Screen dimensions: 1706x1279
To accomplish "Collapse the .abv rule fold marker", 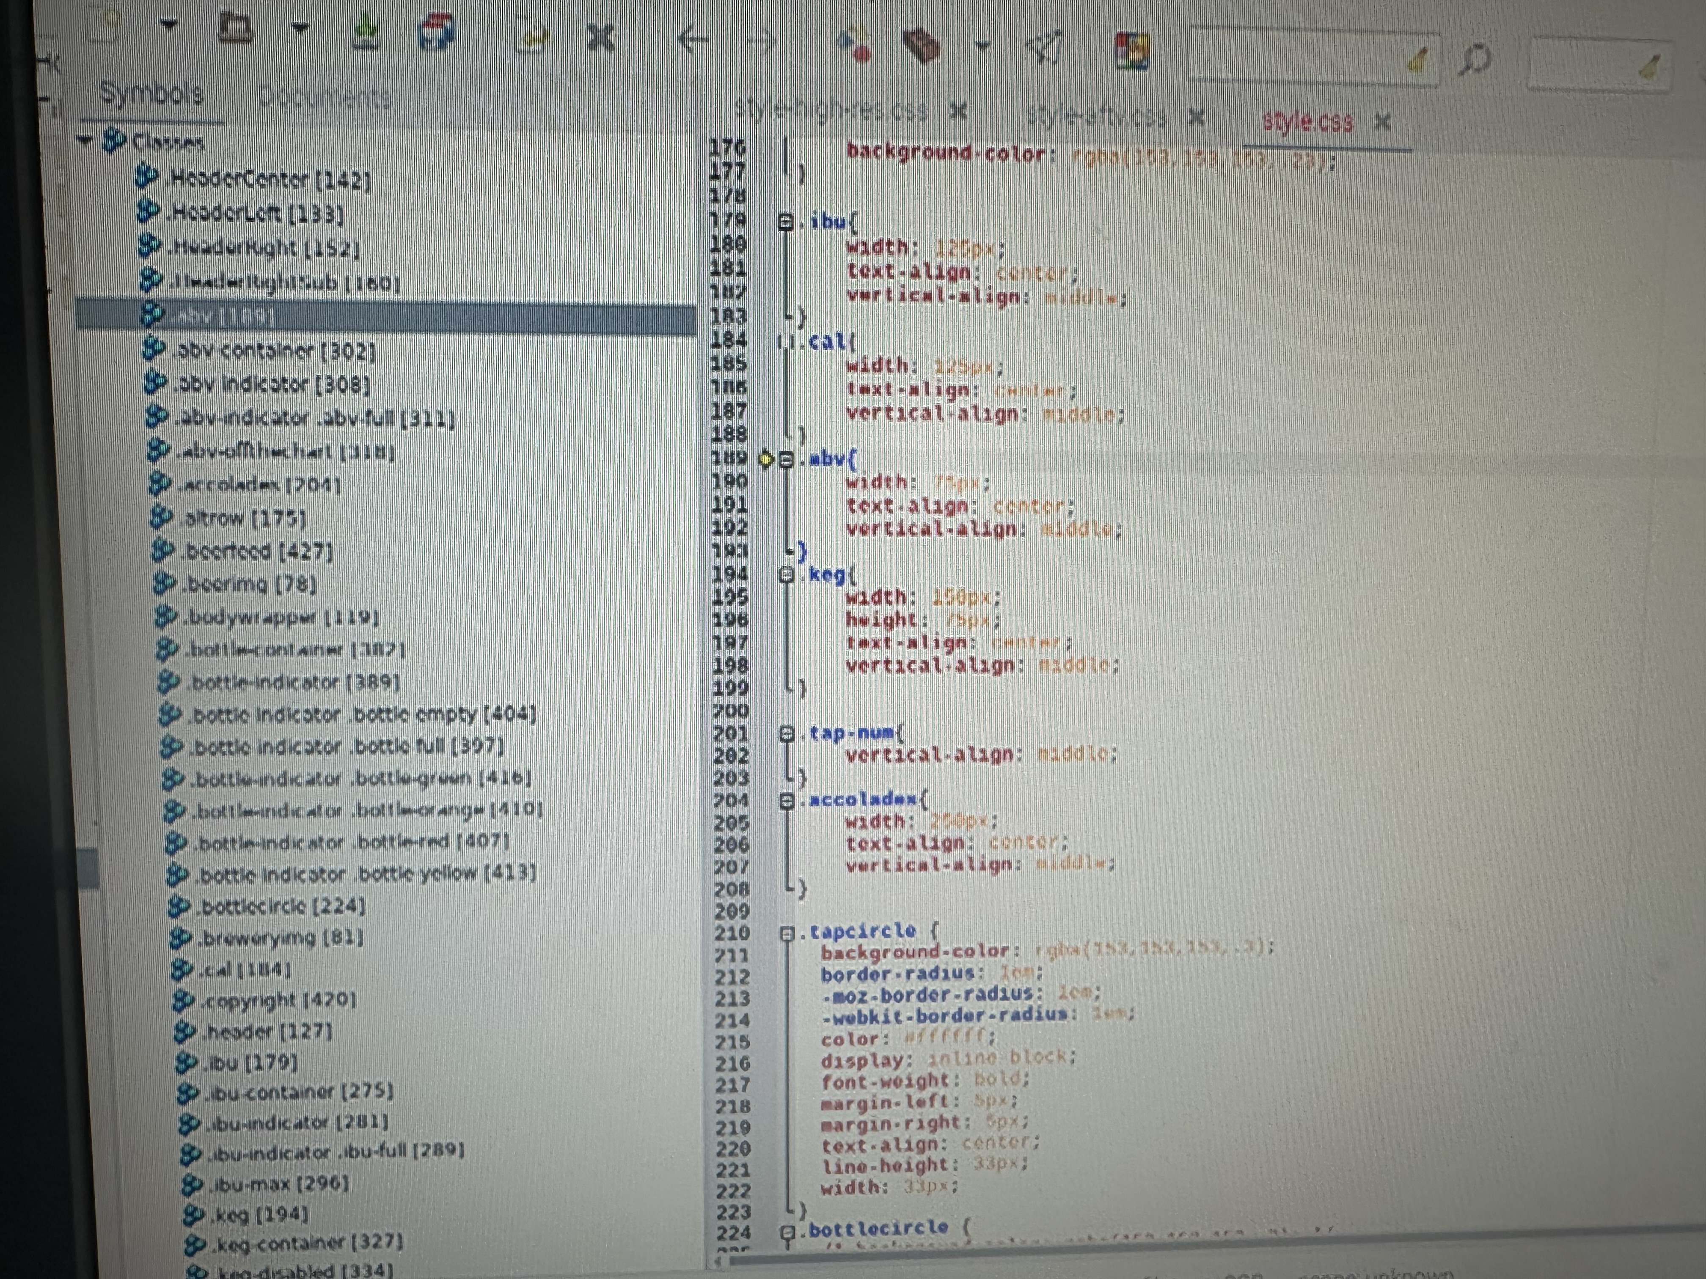I will [x=787, y=460].
